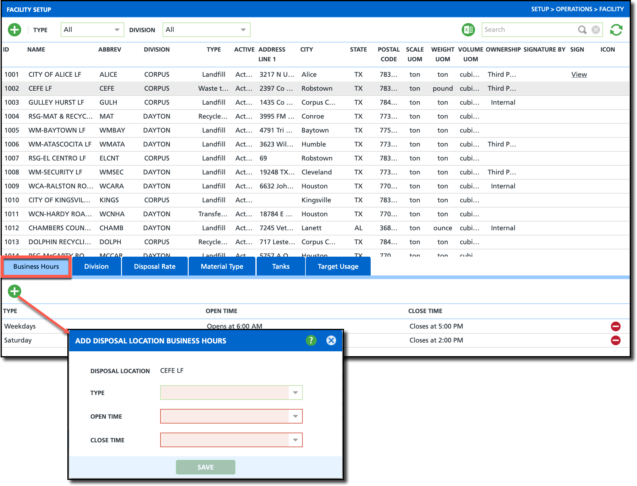The height and width of the screenshot is (486, 637).
Task: Expand the CLOSE TIME dropdown
Action: [x=295, y=440]
